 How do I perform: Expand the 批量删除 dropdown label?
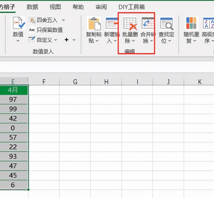[130, 37]
